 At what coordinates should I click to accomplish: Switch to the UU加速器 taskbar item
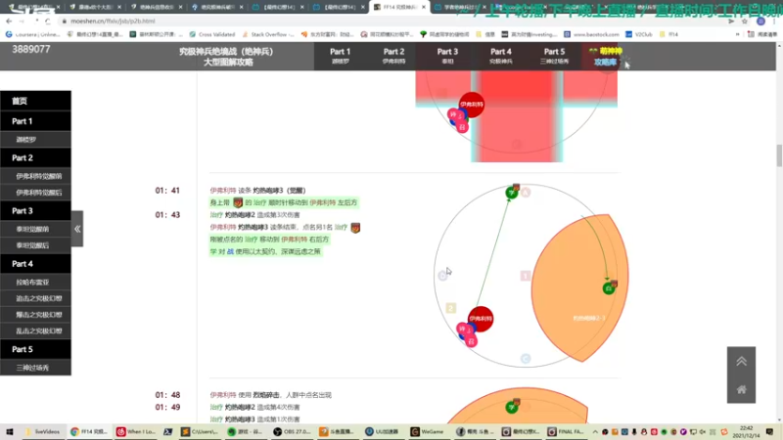click(384, 431)
